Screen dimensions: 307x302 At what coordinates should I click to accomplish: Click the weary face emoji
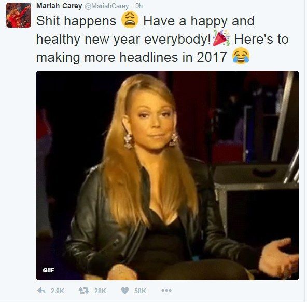point(130,20)
